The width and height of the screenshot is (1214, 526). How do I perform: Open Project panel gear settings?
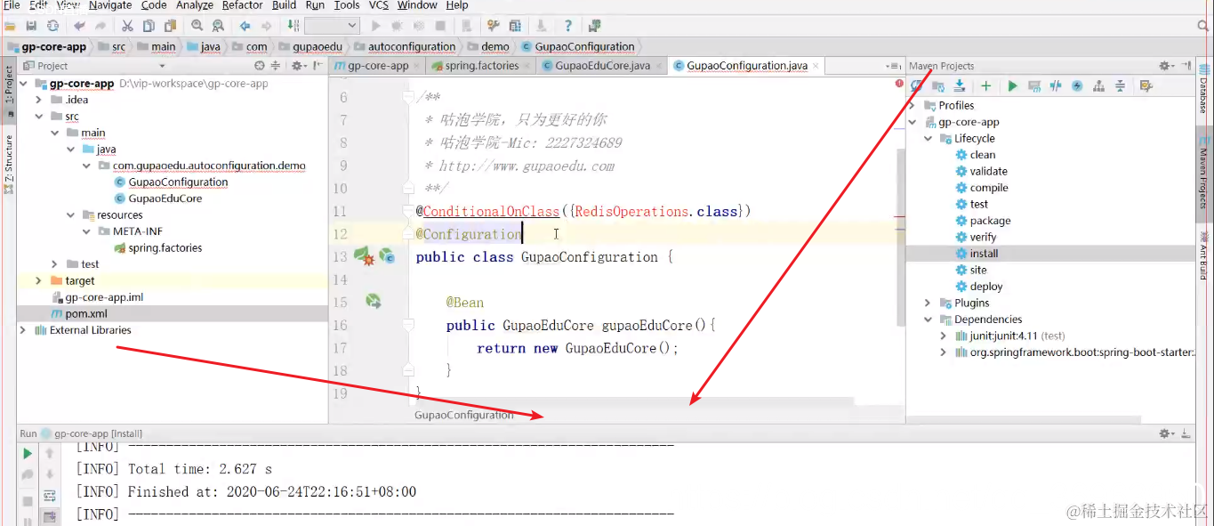click(299, 66)
